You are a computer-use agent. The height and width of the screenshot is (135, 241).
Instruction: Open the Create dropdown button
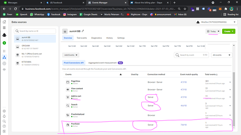click(229, 31)
